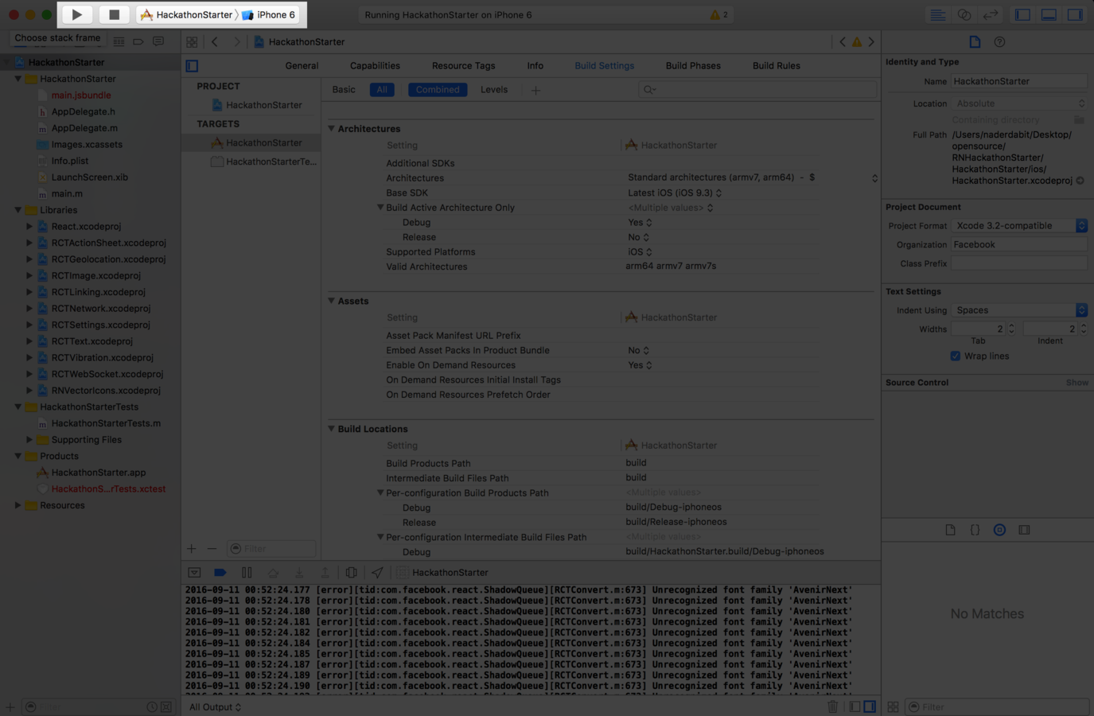
Task: Open the Simulate Location menu
Action: pos(377,573)
